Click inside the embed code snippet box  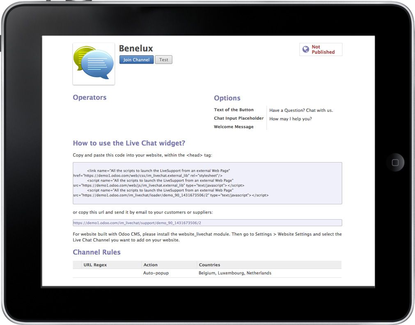click(207, 183)
